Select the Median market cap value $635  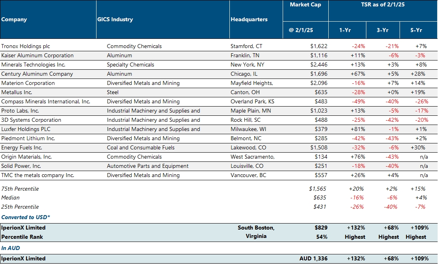pos(320,198)
